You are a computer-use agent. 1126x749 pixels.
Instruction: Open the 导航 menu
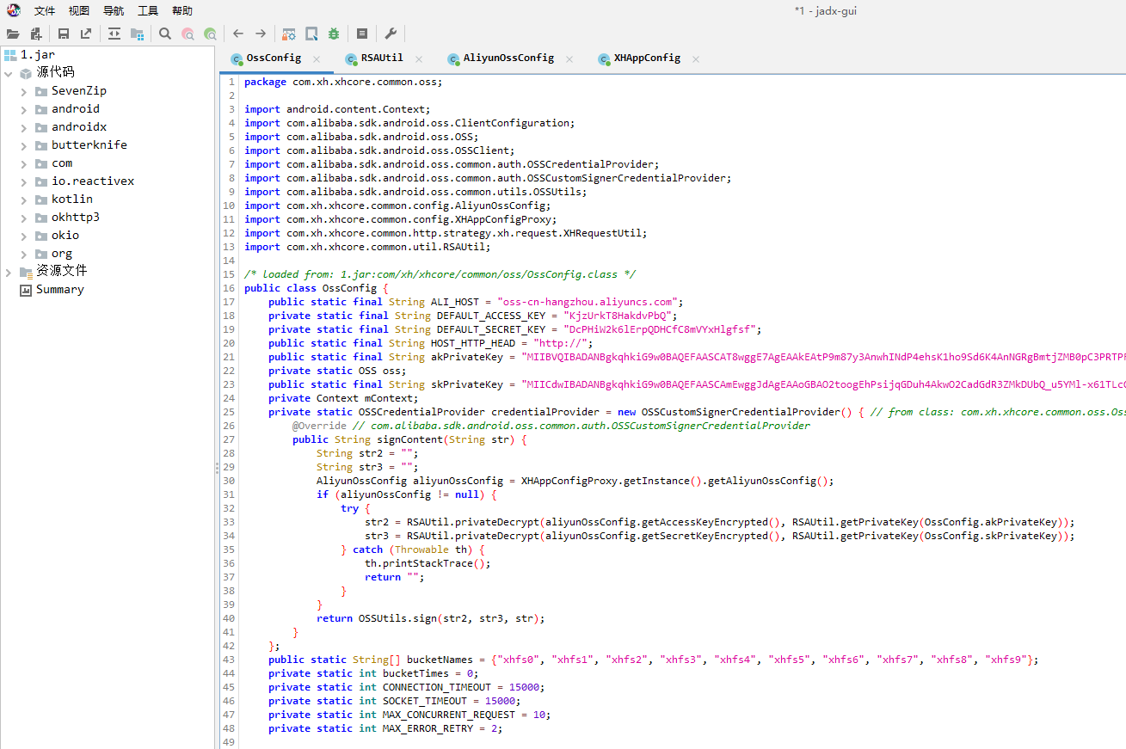point(114,11)
